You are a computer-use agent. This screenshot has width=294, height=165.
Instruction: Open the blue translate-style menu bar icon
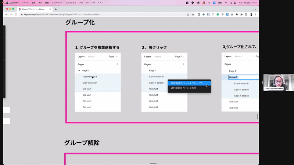tap(214, 3)
